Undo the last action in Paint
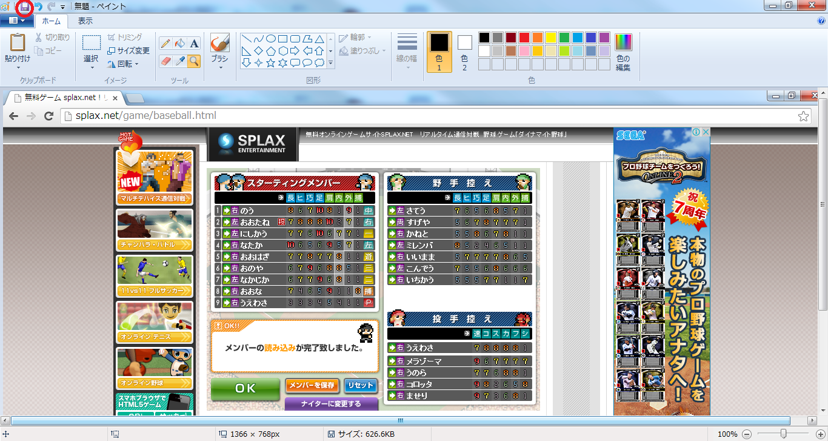The height and width of the screenshot is (441, 828). (38, 7)
